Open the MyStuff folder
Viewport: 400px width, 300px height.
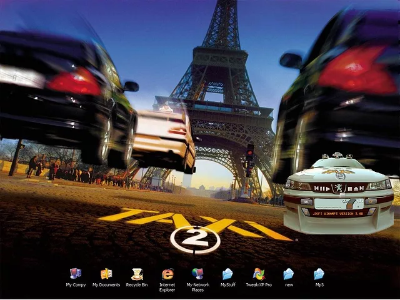click(x=227, y=274)
